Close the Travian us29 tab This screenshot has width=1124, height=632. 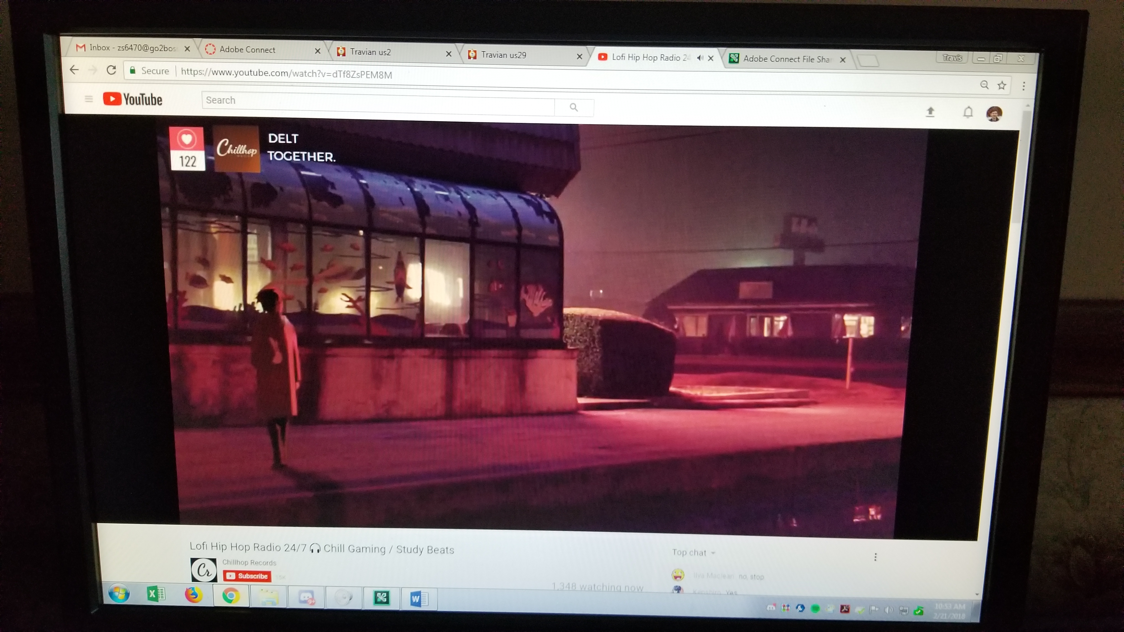(x=580, y=56)
